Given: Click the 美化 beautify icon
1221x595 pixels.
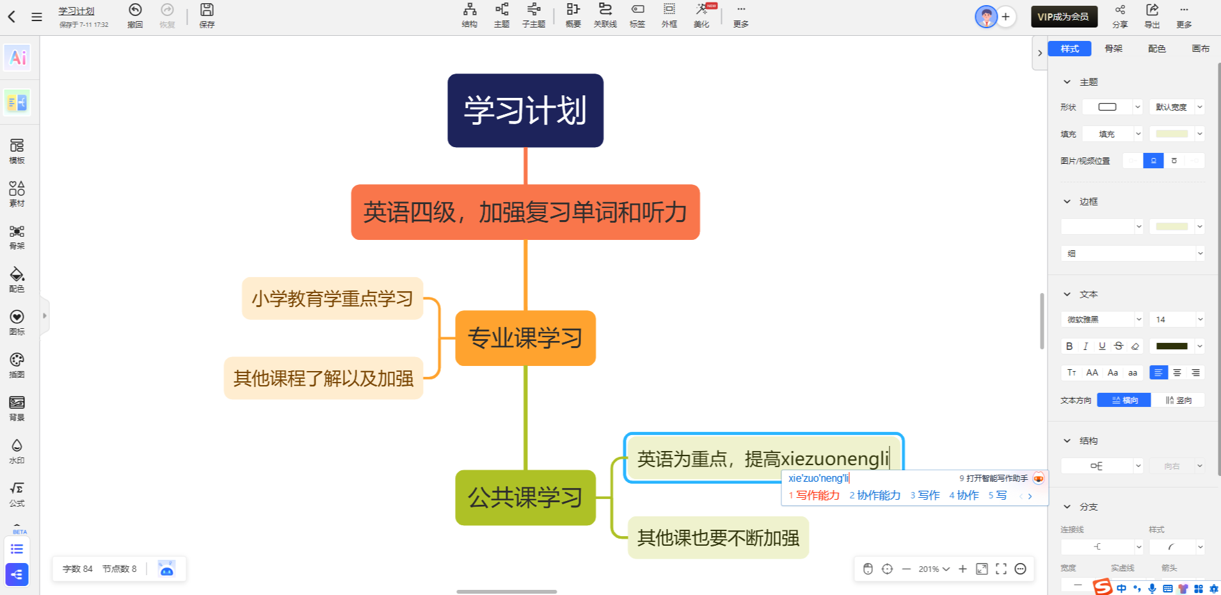Looking at the screenshot, I should 702,15.
